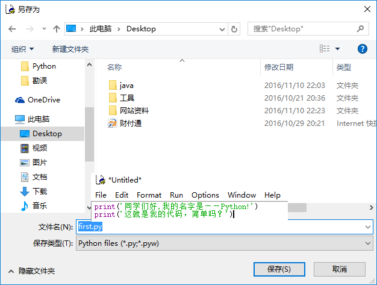377x285 pixels.
Task: Click the 文件名 input field
Action: (225, 227)
